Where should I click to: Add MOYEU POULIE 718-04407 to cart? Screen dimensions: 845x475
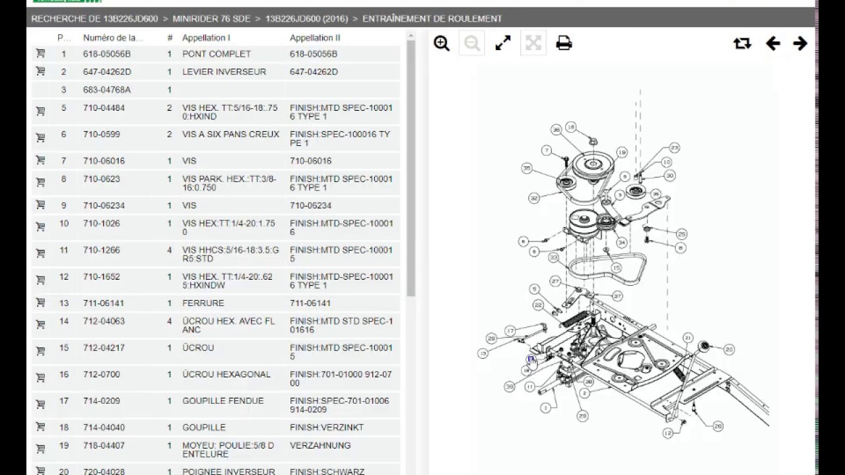tap(40, 449)
